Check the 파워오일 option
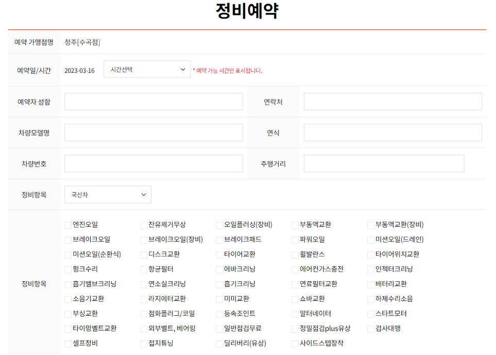The width and height of the screenshot is (496, 355). (295, 240)
